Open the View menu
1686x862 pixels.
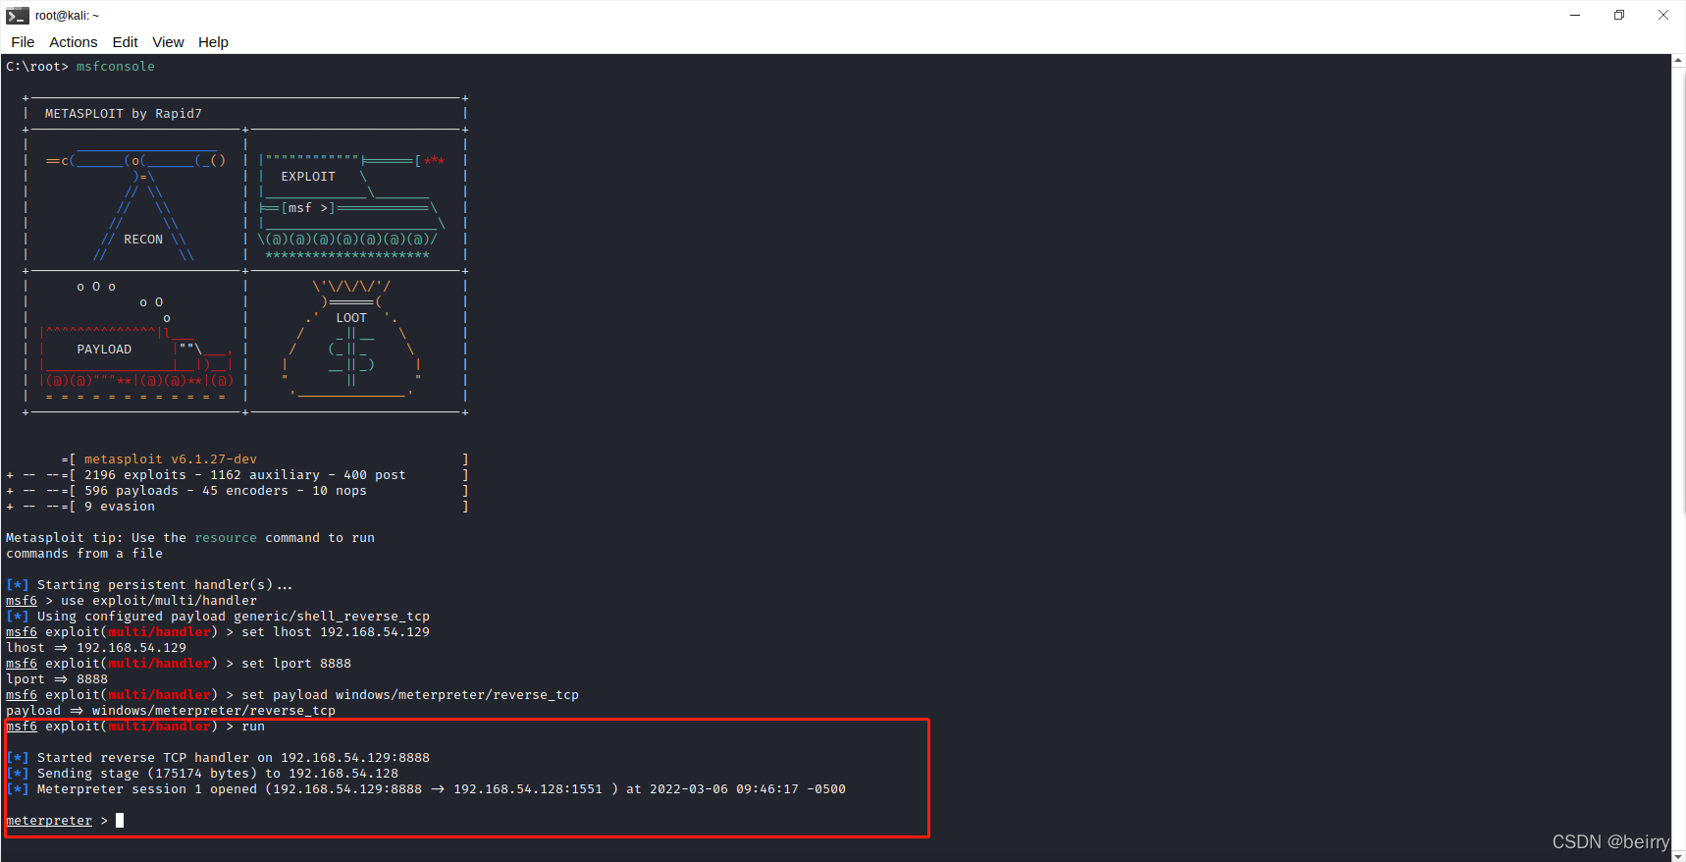[168, 42]
